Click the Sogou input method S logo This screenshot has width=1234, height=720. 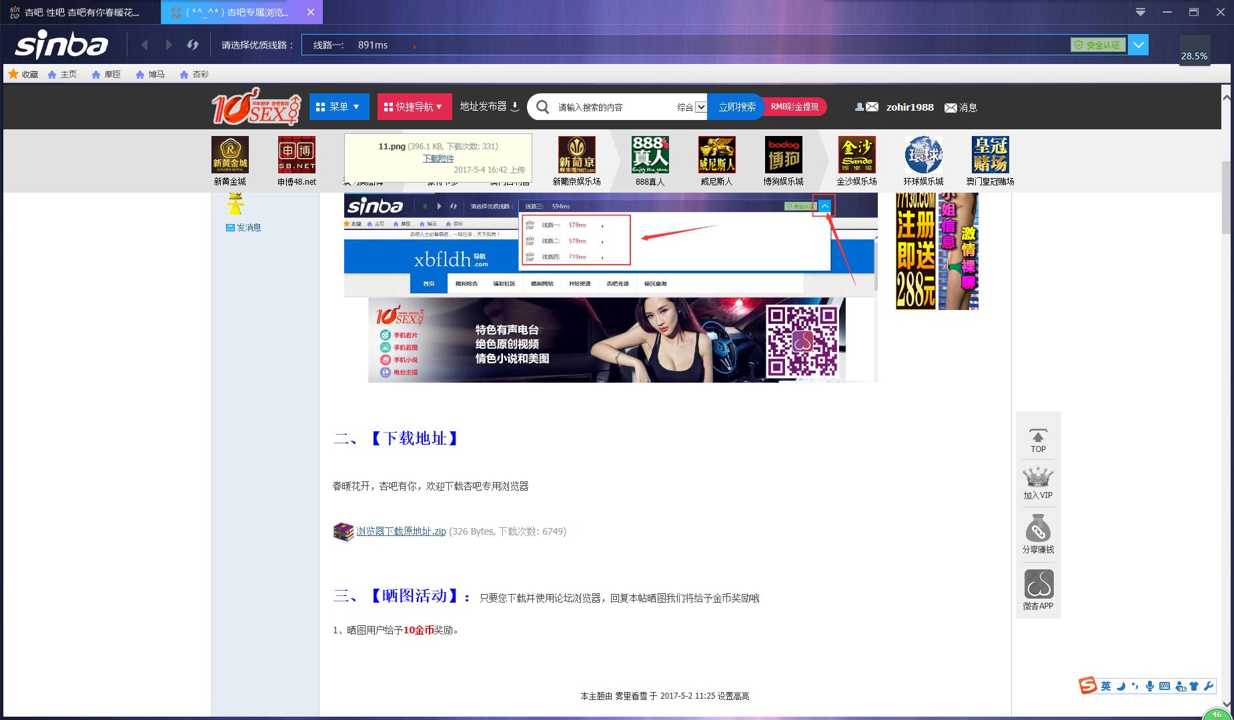tap(1088, 685)
